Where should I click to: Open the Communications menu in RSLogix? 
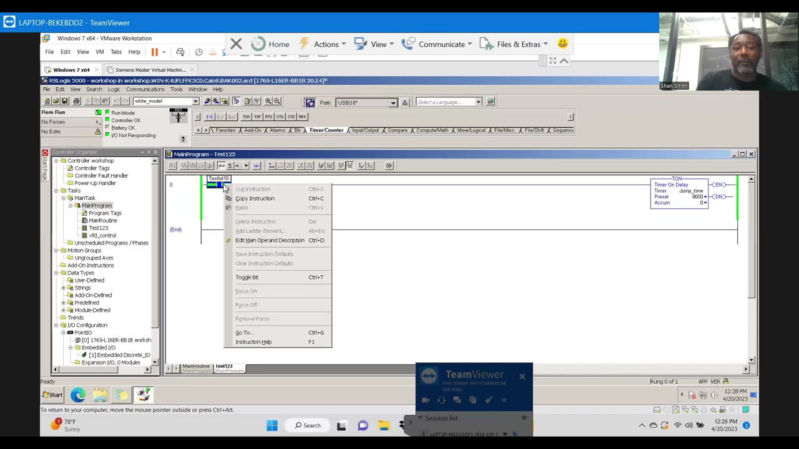point(145,89)
